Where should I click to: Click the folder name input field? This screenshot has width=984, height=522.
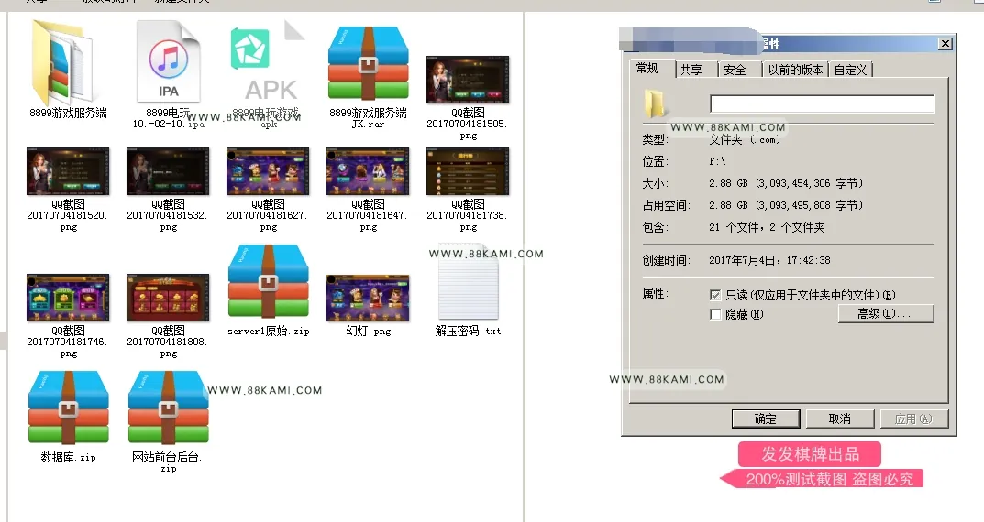point(822,103)
